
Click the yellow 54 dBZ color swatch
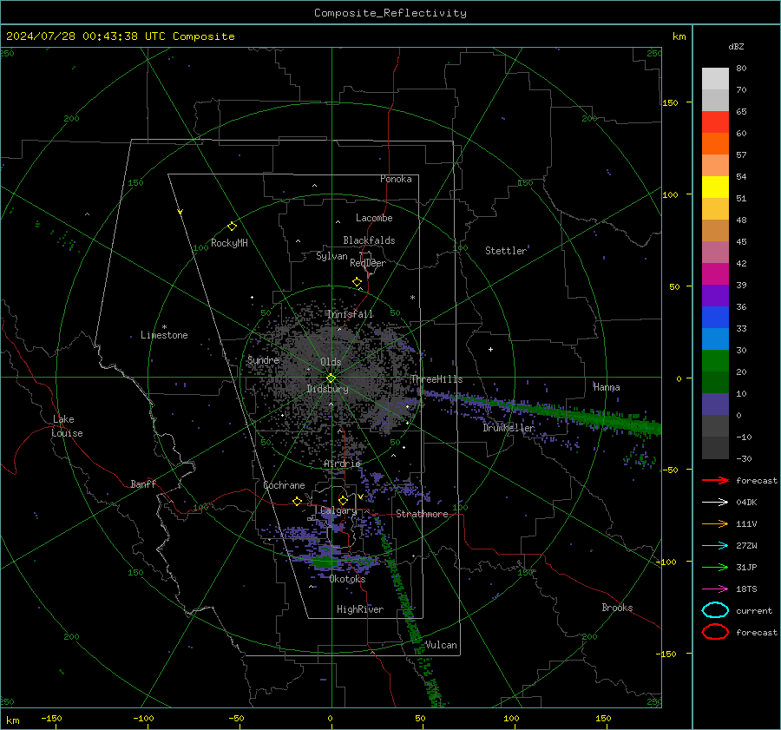click(715, 187)
